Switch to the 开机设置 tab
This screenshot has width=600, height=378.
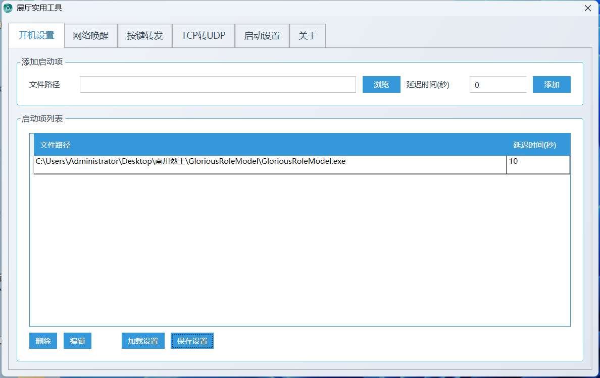tap(36, 36)
